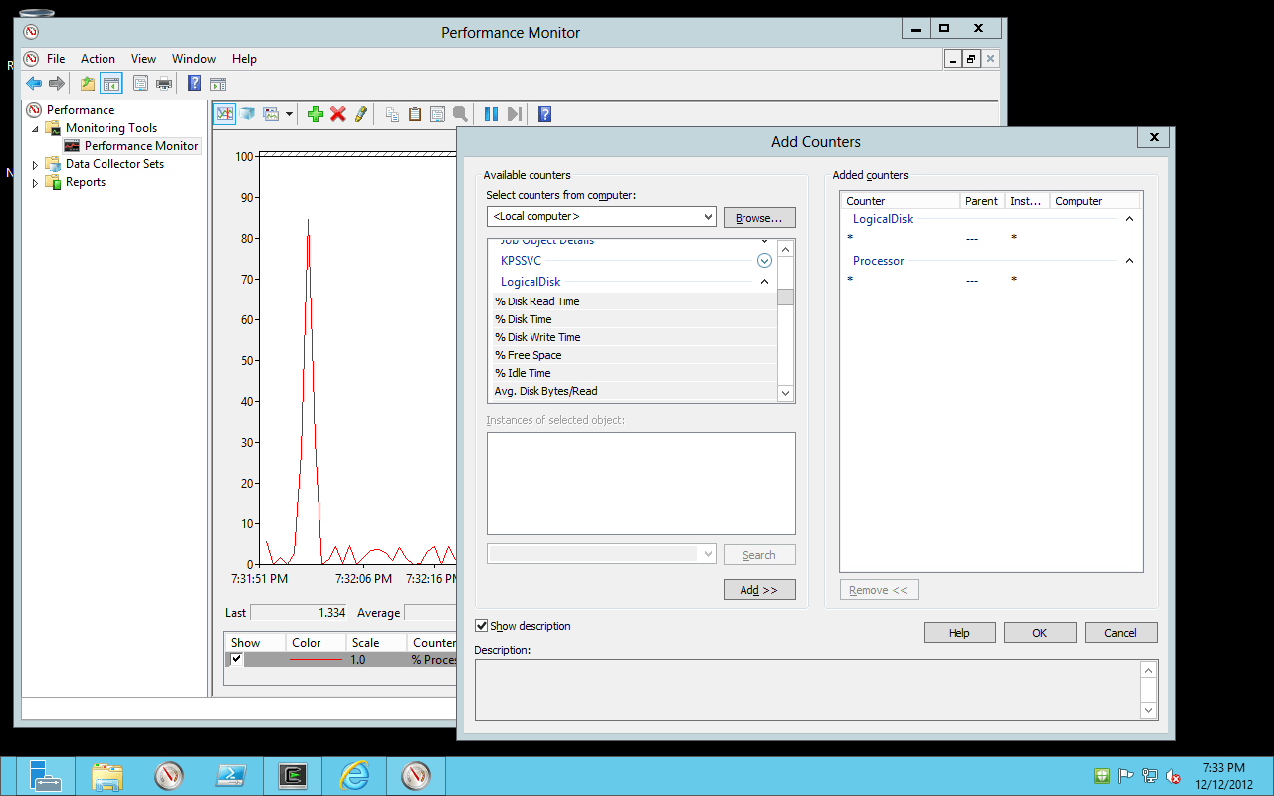
Task: Open the Help menu
Action: [244, 59]
